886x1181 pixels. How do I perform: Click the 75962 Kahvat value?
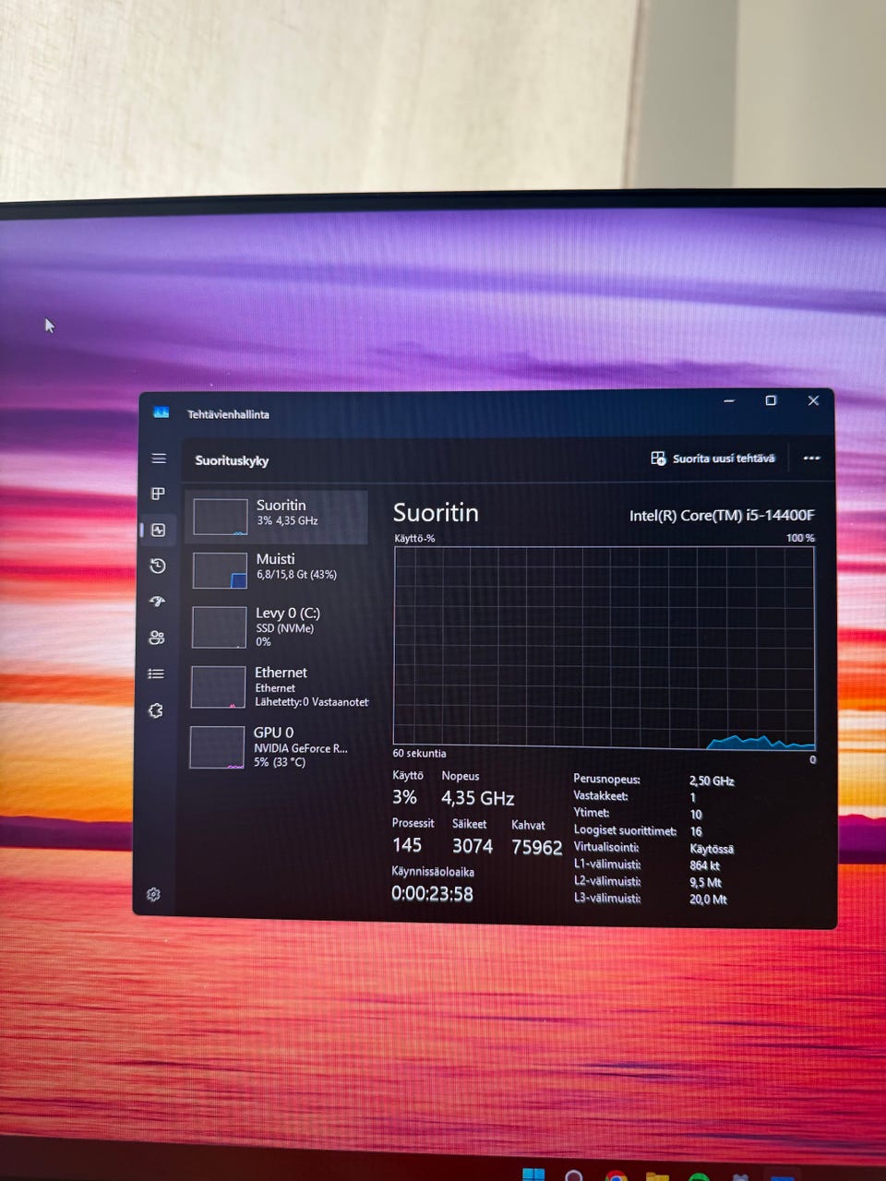[x=537, y=847]
